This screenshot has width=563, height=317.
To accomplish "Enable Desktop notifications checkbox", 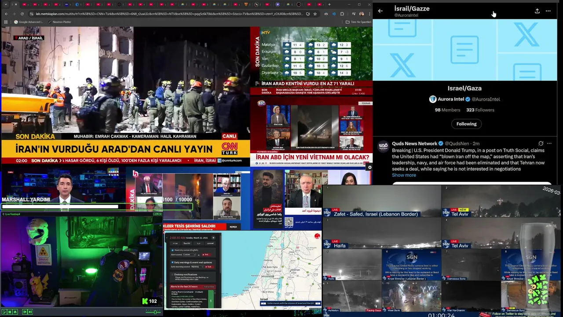I will click(x=172, y=274).
